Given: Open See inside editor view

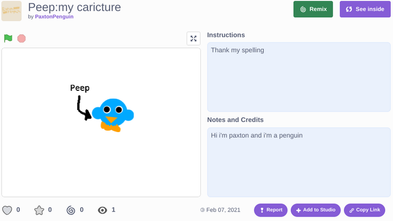Looking at the screenshot, I should coord(365,9).
